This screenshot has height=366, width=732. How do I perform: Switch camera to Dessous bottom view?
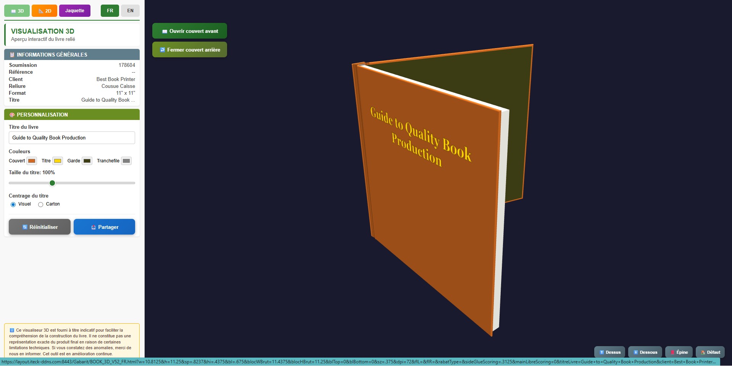pyautogui.click(x=645, y=352)
